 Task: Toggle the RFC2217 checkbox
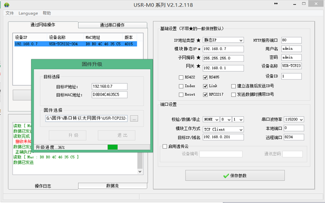coord(205,94)
